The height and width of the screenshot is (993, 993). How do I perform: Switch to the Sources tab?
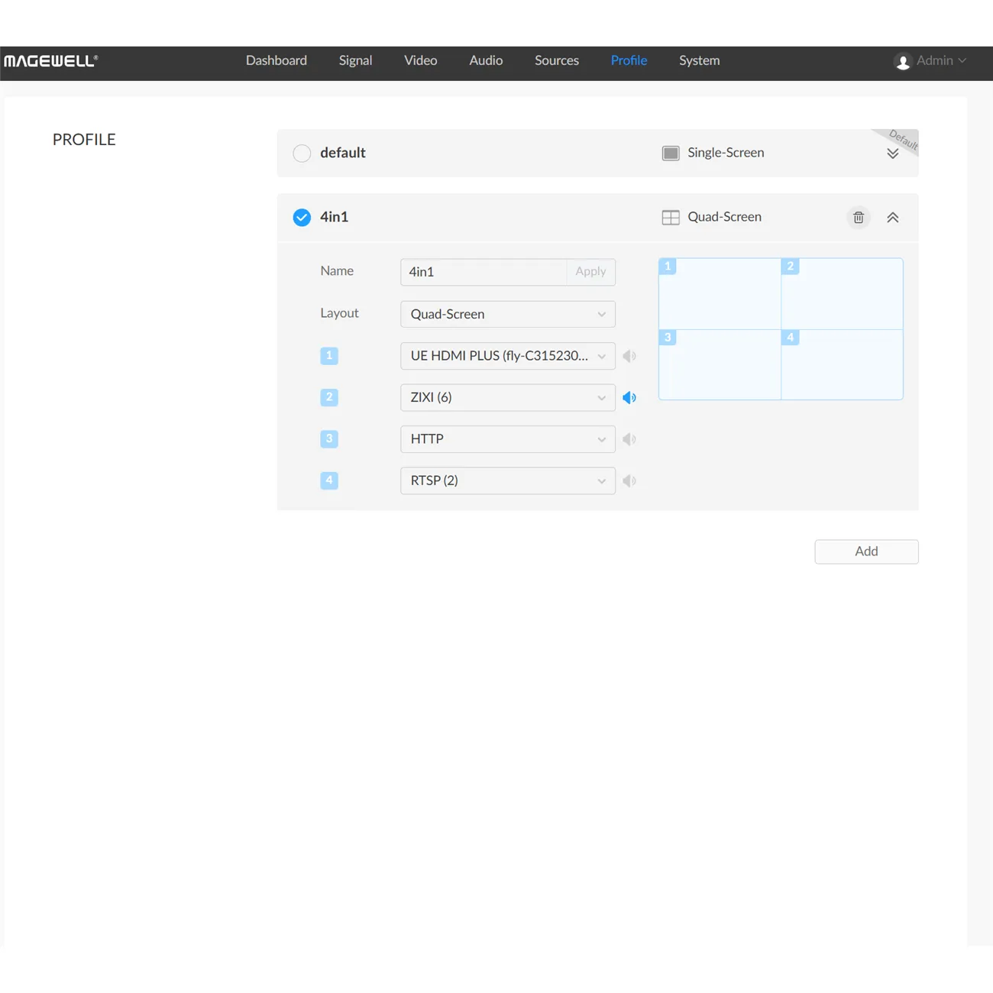(556, 60)
